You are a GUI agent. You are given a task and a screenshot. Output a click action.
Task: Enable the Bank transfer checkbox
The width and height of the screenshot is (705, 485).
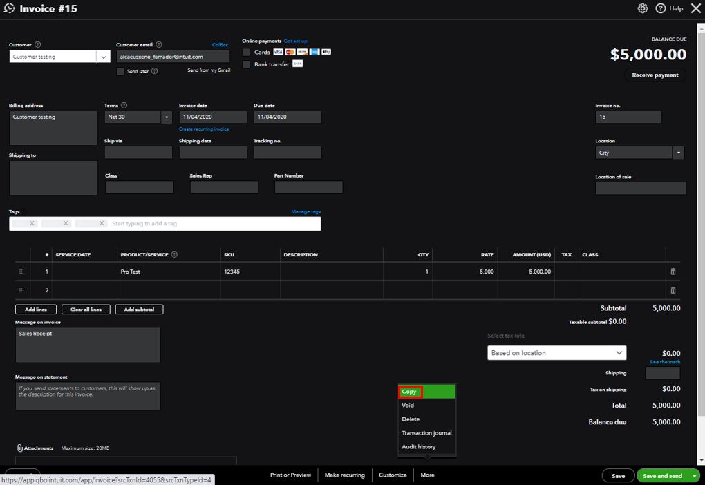tap(246, 64)
